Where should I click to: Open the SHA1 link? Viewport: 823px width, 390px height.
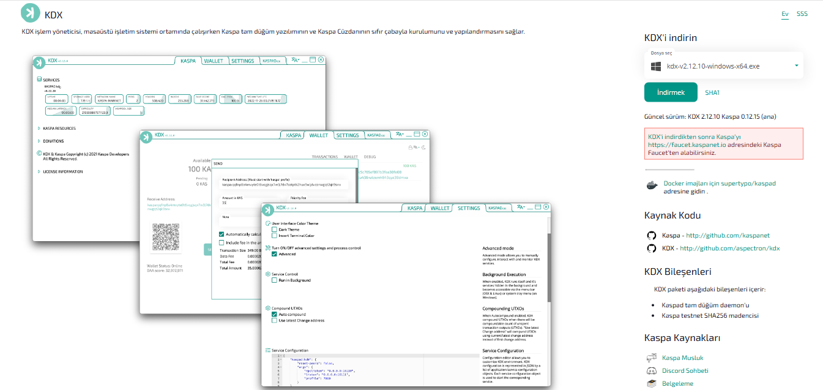(712, 92)
